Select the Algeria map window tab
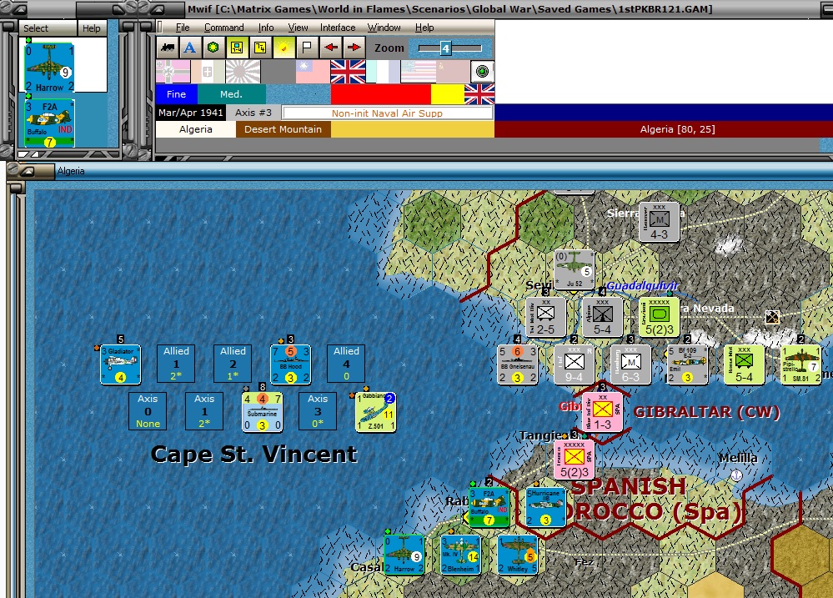The width and height of the screenshot is (833, 598). click(71, 171)
